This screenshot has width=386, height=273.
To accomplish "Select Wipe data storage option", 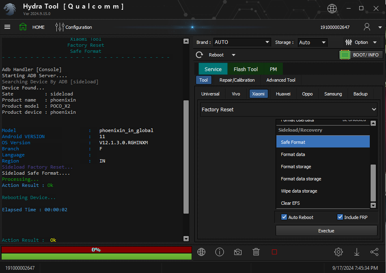I will [x=323, y=191].
